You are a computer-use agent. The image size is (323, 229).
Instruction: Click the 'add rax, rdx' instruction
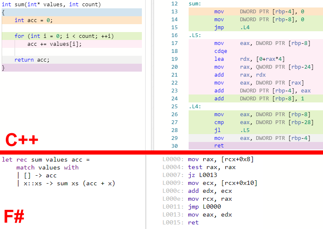point(240,75)
